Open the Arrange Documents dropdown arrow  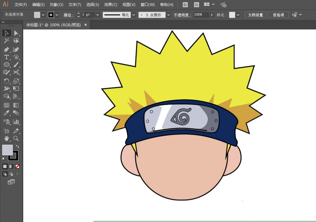tap(213, 4)
